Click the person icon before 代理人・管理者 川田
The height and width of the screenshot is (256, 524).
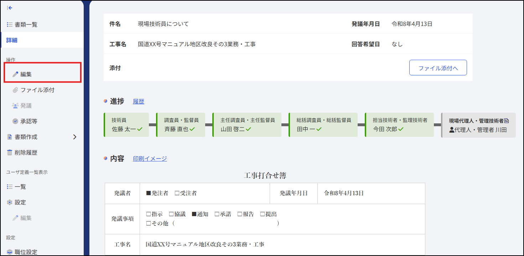coord(452,130)
